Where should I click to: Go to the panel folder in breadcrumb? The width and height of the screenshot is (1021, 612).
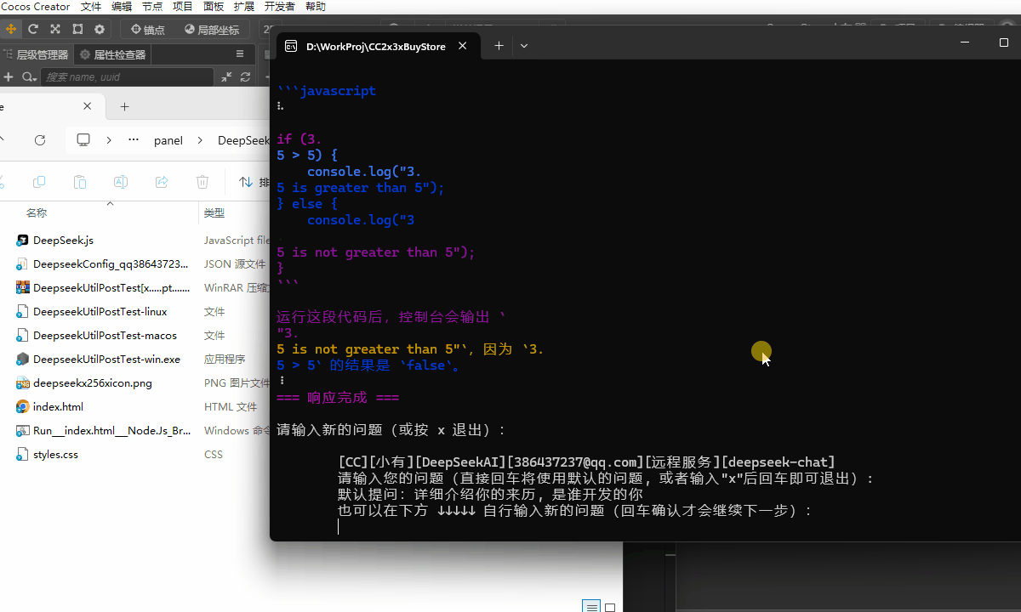pos(168,140)
